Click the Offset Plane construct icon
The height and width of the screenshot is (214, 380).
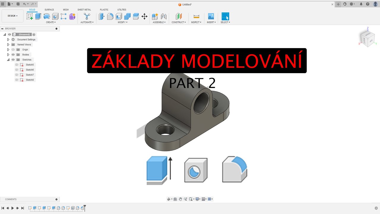[178, 16]
